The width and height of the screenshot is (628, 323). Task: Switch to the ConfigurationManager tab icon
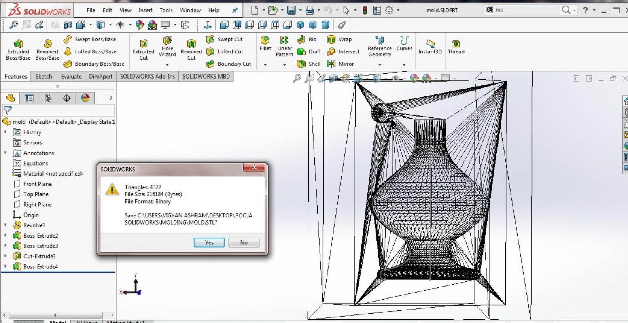click(48, 98)
